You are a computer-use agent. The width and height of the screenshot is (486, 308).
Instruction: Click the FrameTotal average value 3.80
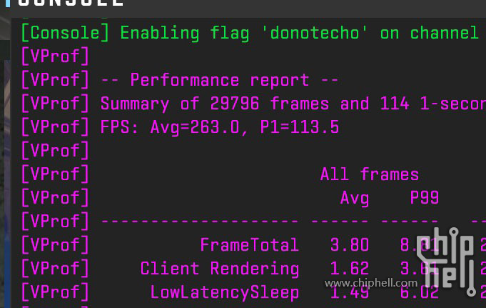349,245
